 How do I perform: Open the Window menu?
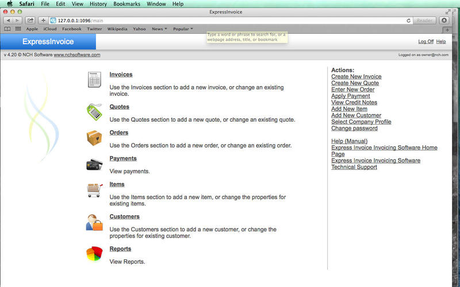(x=156, y=4)
